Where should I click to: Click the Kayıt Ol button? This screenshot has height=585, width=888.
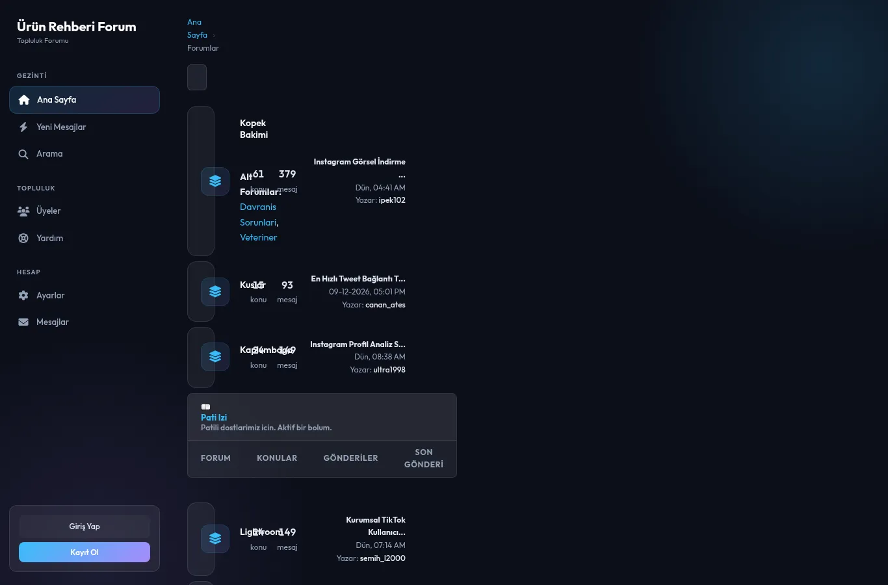pos(85,552)
